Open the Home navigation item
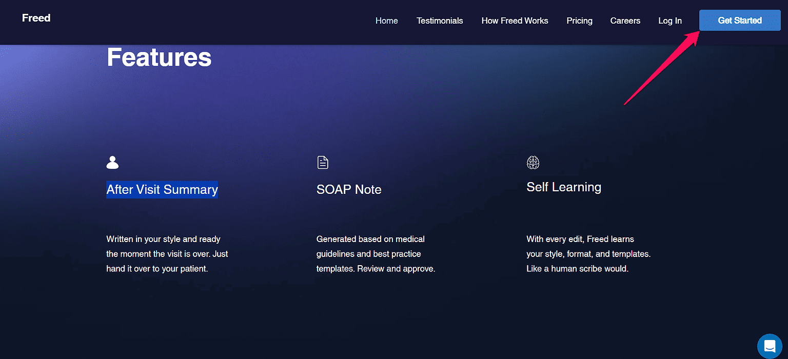Image resolution: width=788 pixels, height=359 pixels. click(x=386, y=21)
